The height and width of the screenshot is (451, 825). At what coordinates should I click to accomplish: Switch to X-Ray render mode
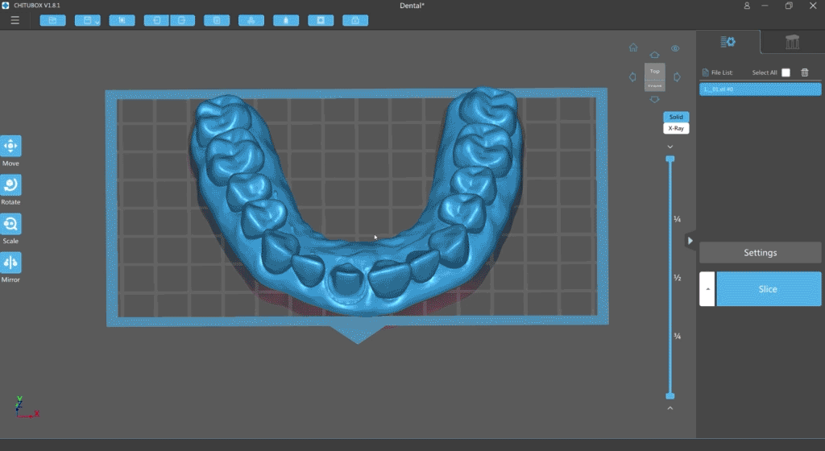coord(676,128)
